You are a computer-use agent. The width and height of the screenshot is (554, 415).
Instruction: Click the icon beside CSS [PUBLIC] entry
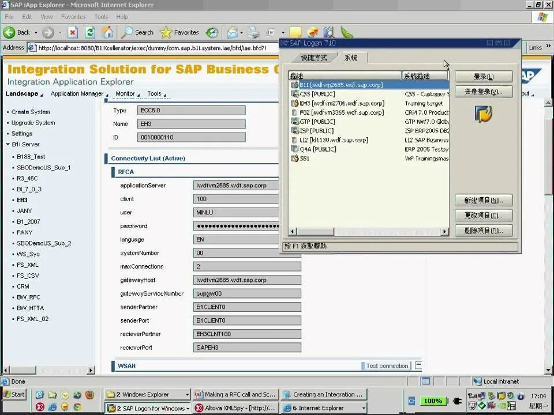coord(294,94)
